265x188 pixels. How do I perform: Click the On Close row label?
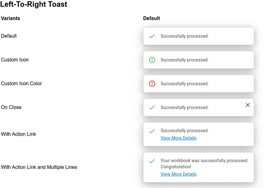(x=11, y=107)
